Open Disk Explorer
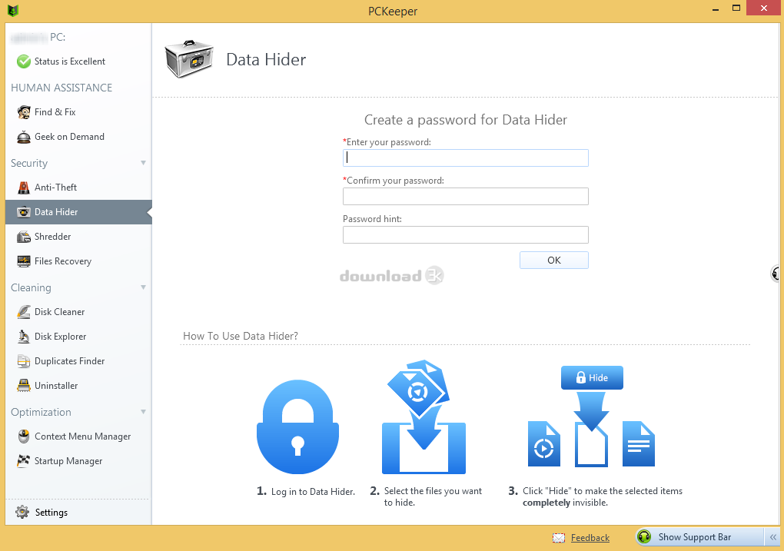 78,337
